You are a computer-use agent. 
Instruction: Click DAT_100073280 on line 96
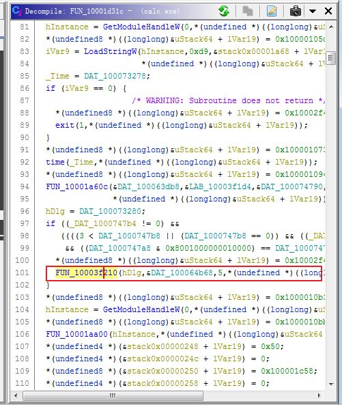pos(110,211)
